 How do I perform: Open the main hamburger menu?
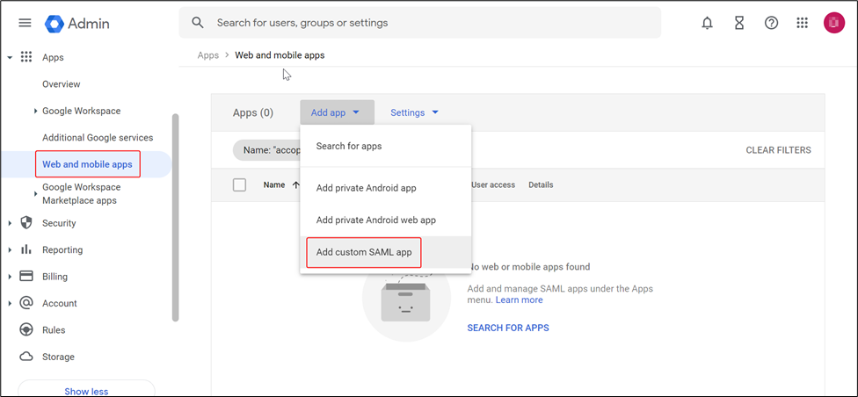pos(25,23)
